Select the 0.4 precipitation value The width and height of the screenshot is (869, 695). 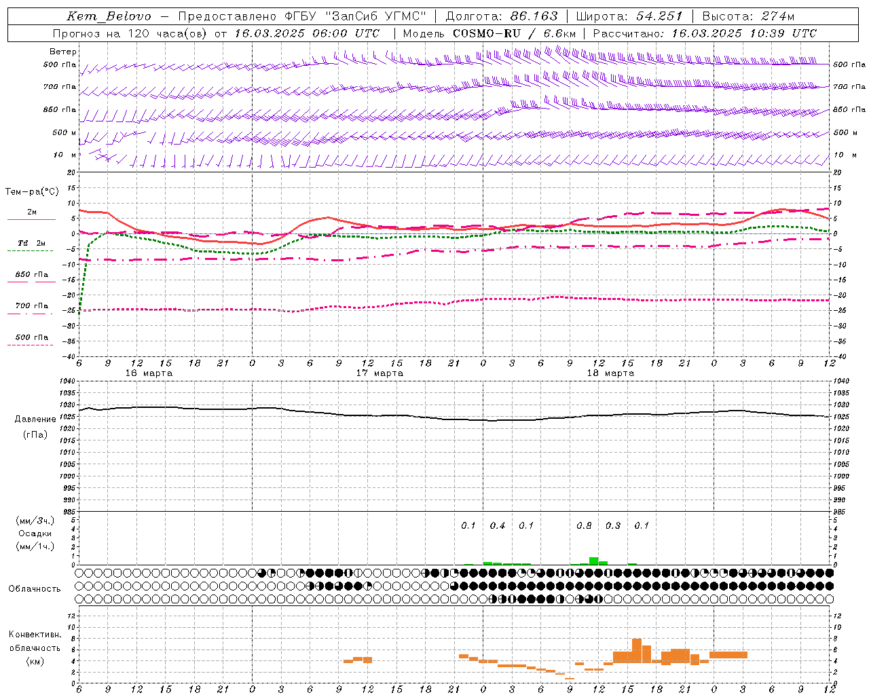coord(498,525)
